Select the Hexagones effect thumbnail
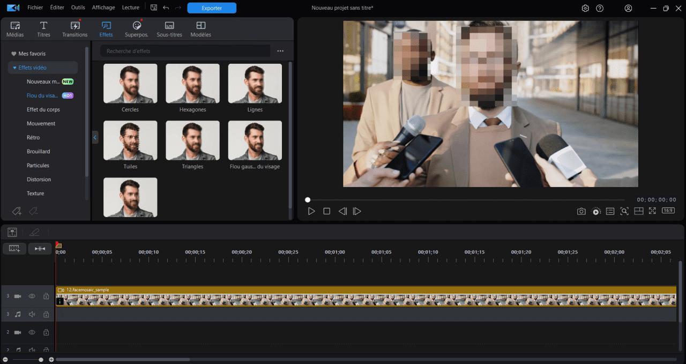Viewport: 686px width, 364px height. coord(192,84)
